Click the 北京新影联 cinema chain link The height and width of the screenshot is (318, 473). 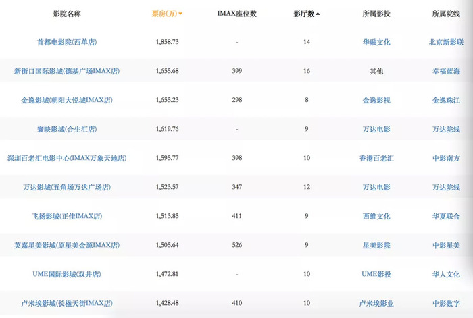(446, 42)
